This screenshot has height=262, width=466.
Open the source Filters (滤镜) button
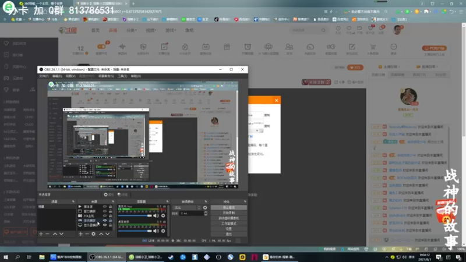pyautogui.click(x=122, y=194)
